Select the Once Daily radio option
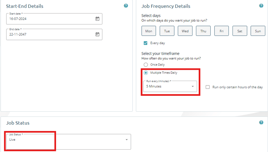The width and height of the screenshot is (268, 152). 146,65
